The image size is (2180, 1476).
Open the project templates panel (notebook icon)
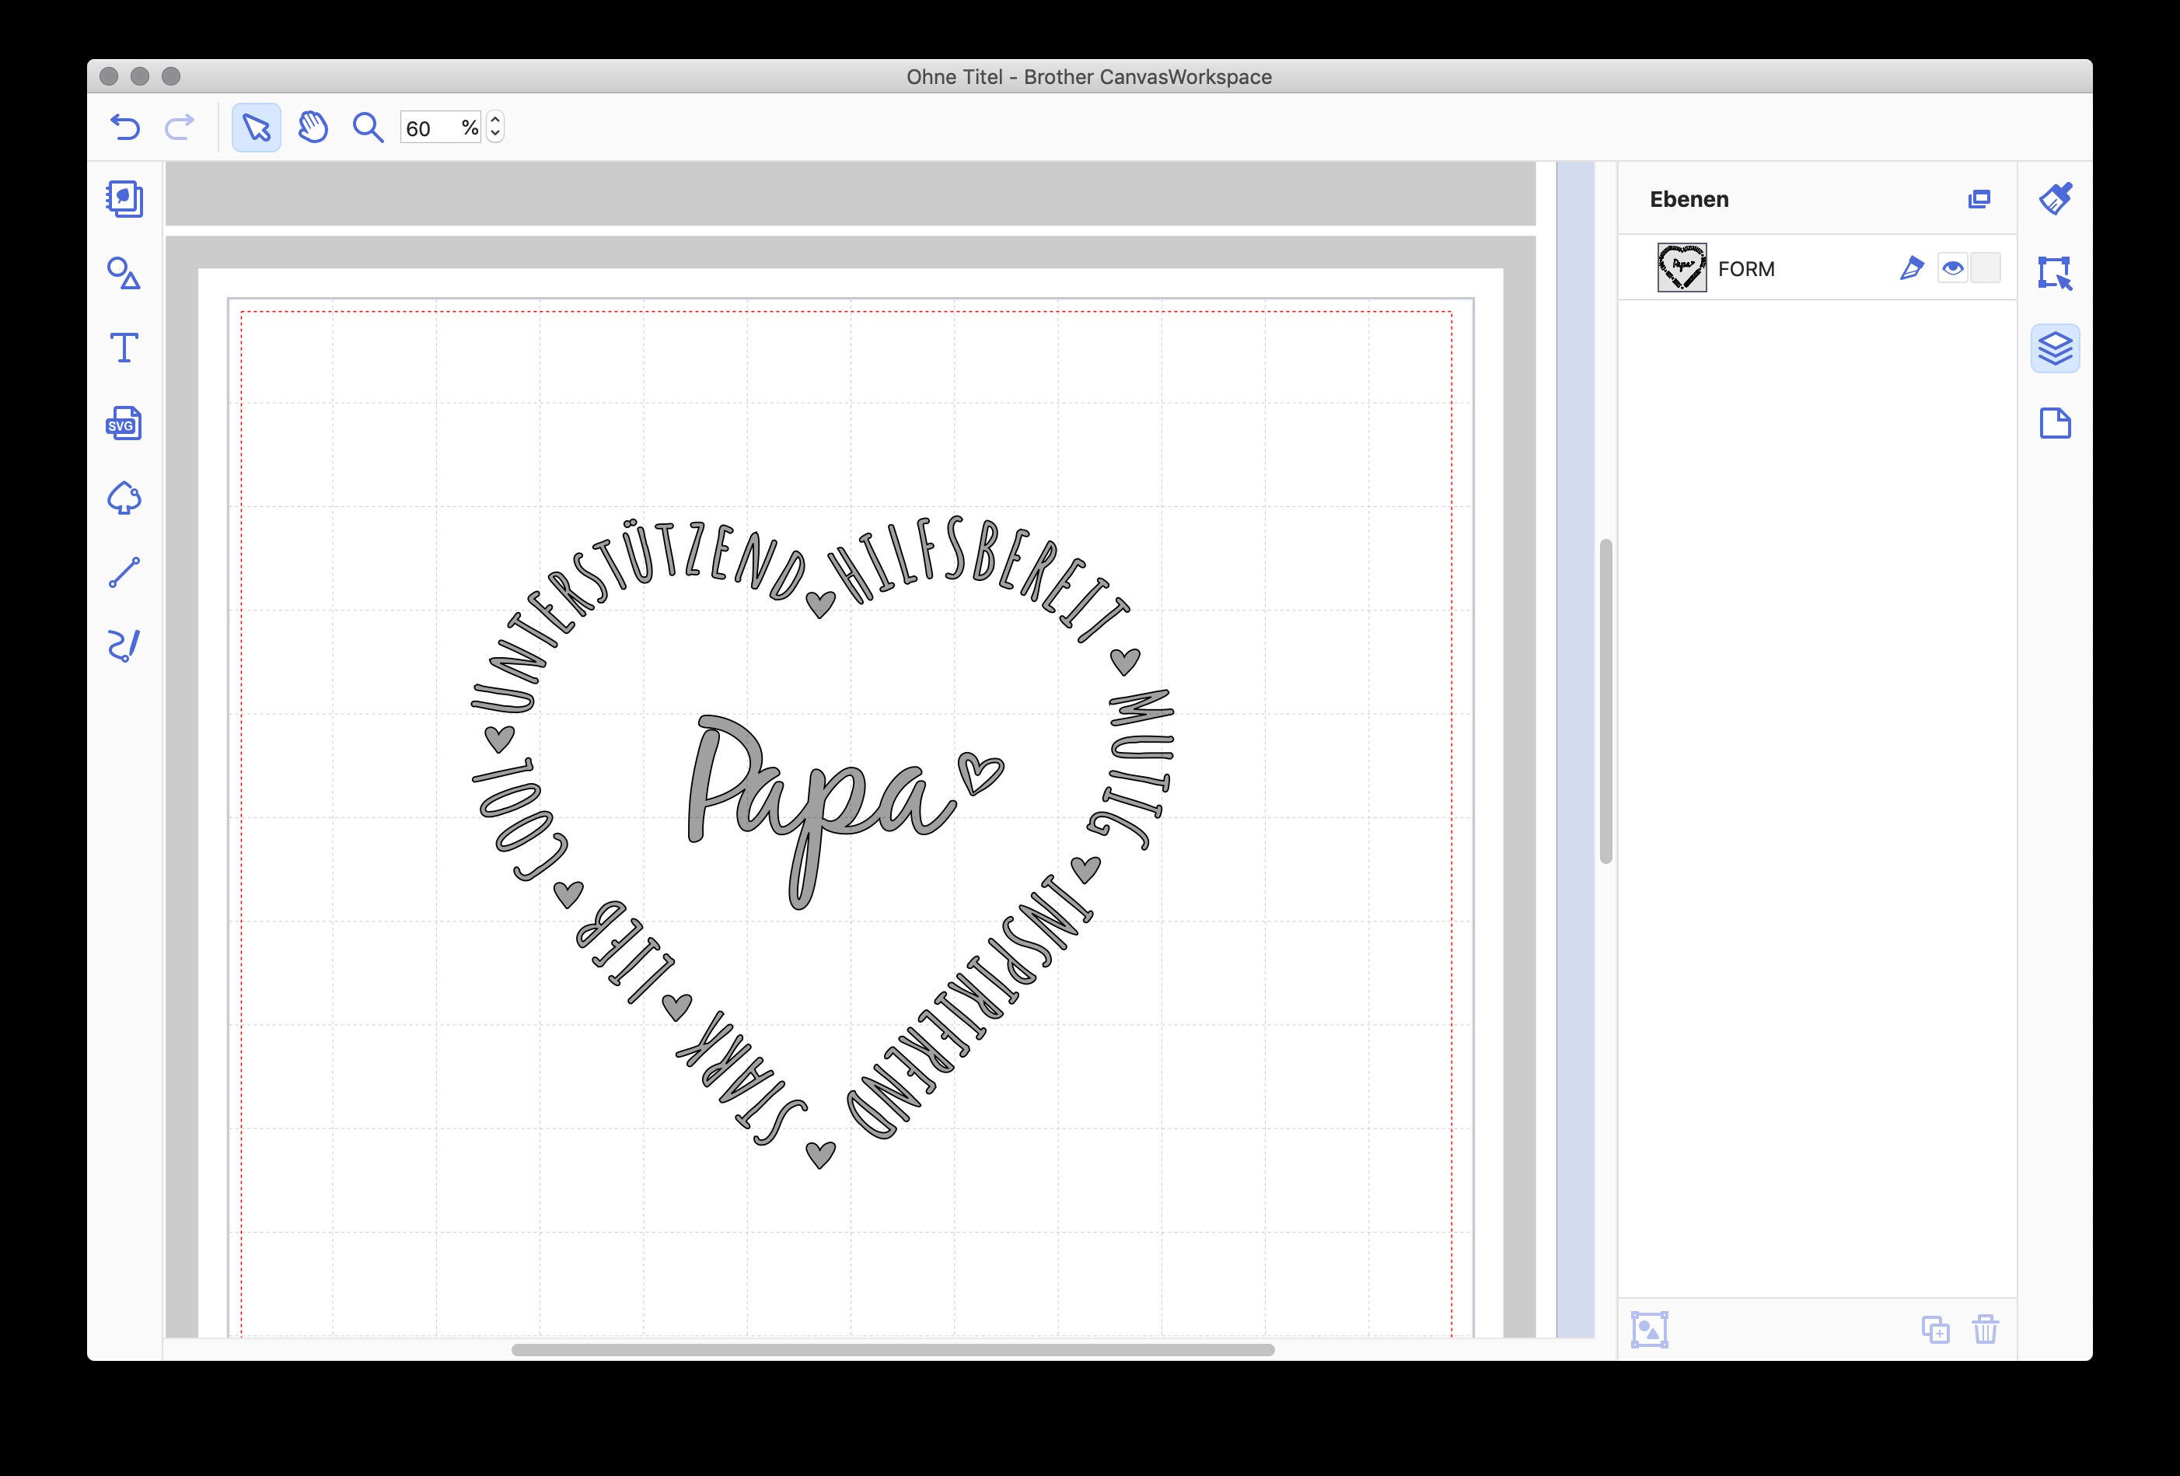click(x=124, y=199)
